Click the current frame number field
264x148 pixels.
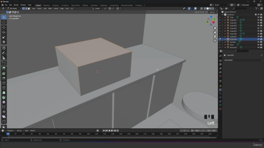pyautogui.click(x=184, y=131)
